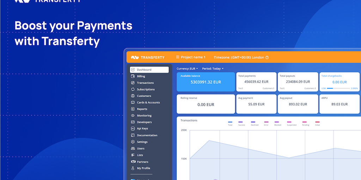361x180 pixels.
Task: Click the Billing wallet icon
Action: pos(133,76)
